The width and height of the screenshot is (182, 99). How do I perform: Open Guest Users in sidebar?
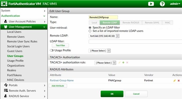point(15,51)
